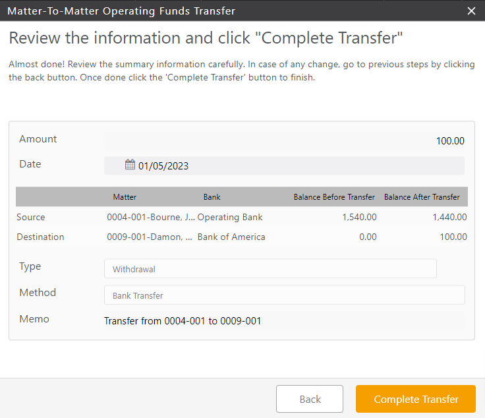485x418 pixels.
Task: Click into the Memo text field
Action: [284, 321]
